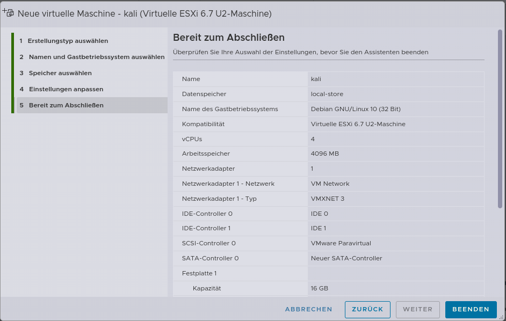Viewport: 506px width, 321px height.
Task: Click the Datenspeicher value "local-store"
Action: (328, 93)
